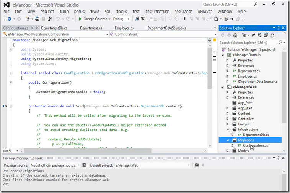The height and width of the screenshot is (193, 290).
Task: Select Configuration.cs in Solution Explorer
Action: [x=255, y=145]
